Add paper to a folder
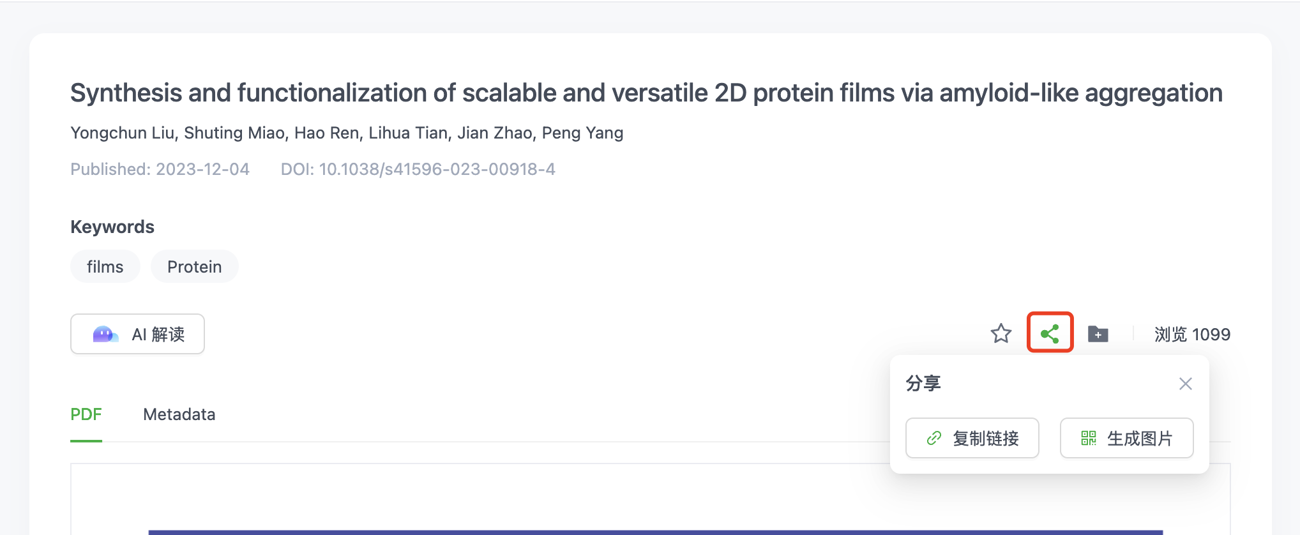 [x=1098, y=333]
